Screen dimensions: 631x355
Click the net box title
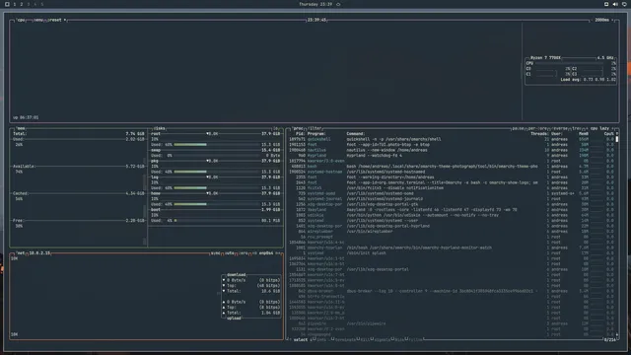pos(21,253)
